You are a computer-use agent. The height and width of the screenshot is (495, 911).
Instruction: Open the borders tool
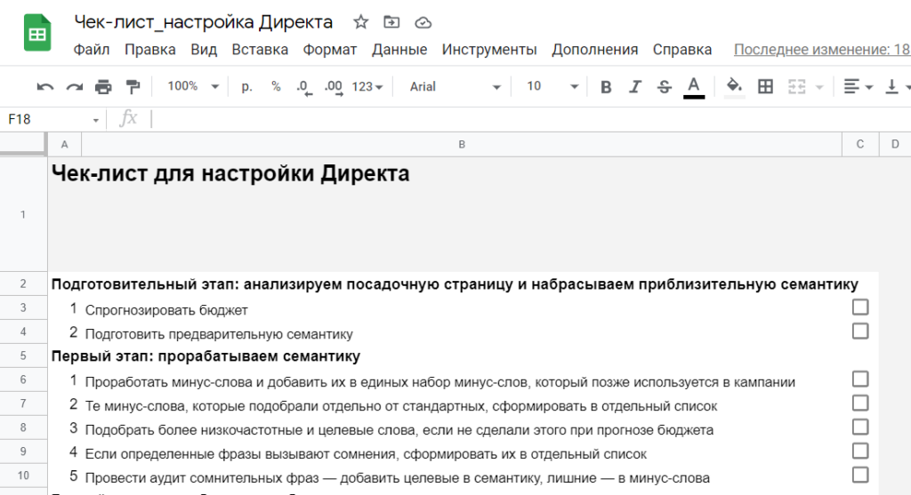pos(766,87)
